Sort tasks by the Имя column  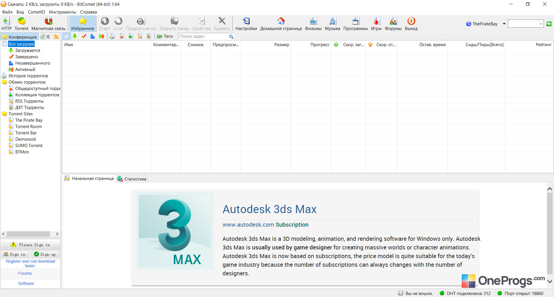point(106,45)
